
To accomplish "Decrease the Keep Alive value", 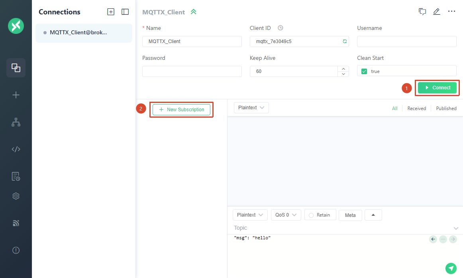I will (343, 74).
